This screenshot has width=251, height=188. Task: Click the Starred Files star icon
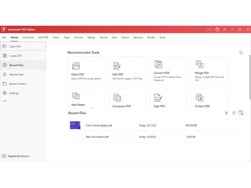point(5,74)
